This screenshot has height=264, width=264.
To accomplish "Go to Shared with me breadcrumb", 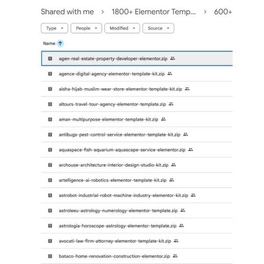I will click(67, 12).
